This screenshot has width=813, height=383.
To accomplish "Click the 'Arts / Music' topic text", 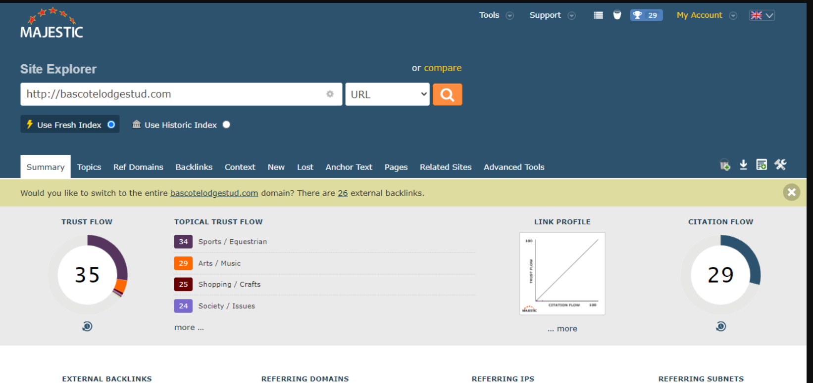I will point(219,263).
